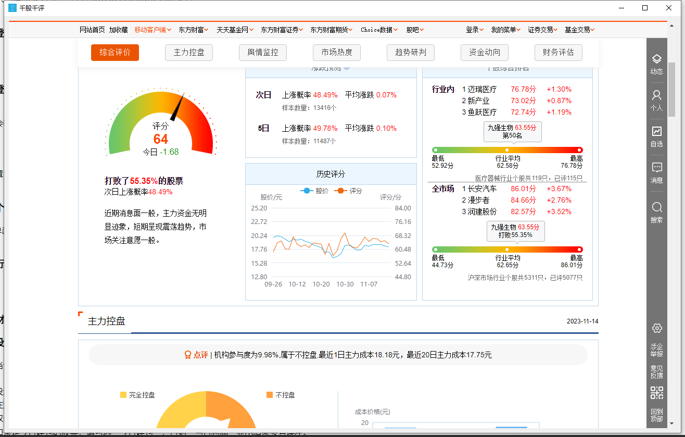Switch to the 主力控盘 tab

(x=189, y=53)
